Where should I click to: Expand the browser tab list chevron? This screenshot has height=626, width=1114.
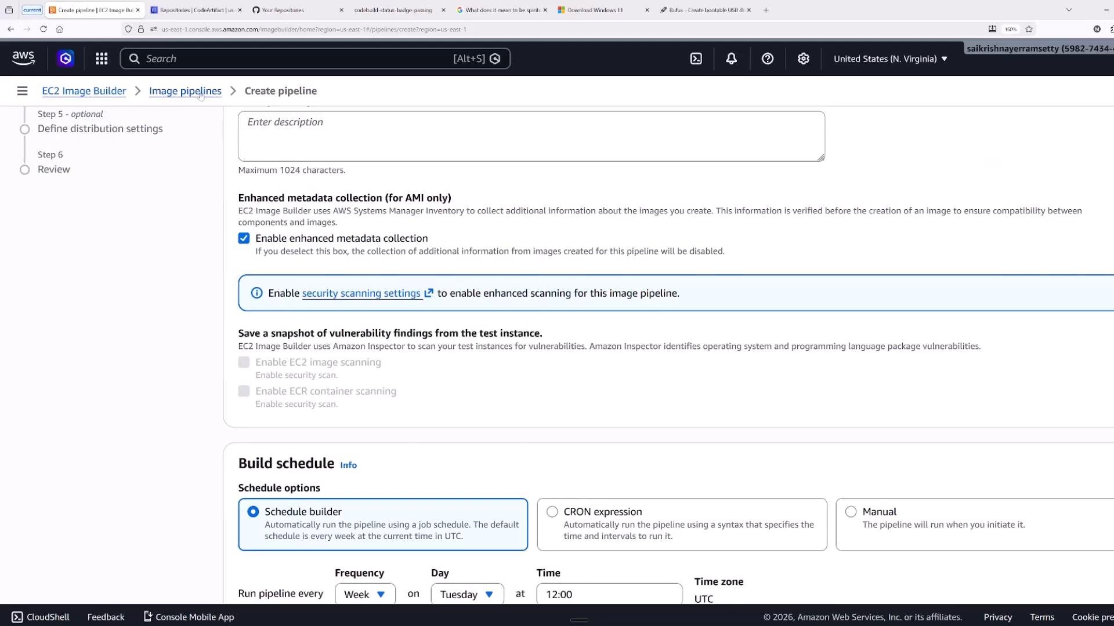1069,10
